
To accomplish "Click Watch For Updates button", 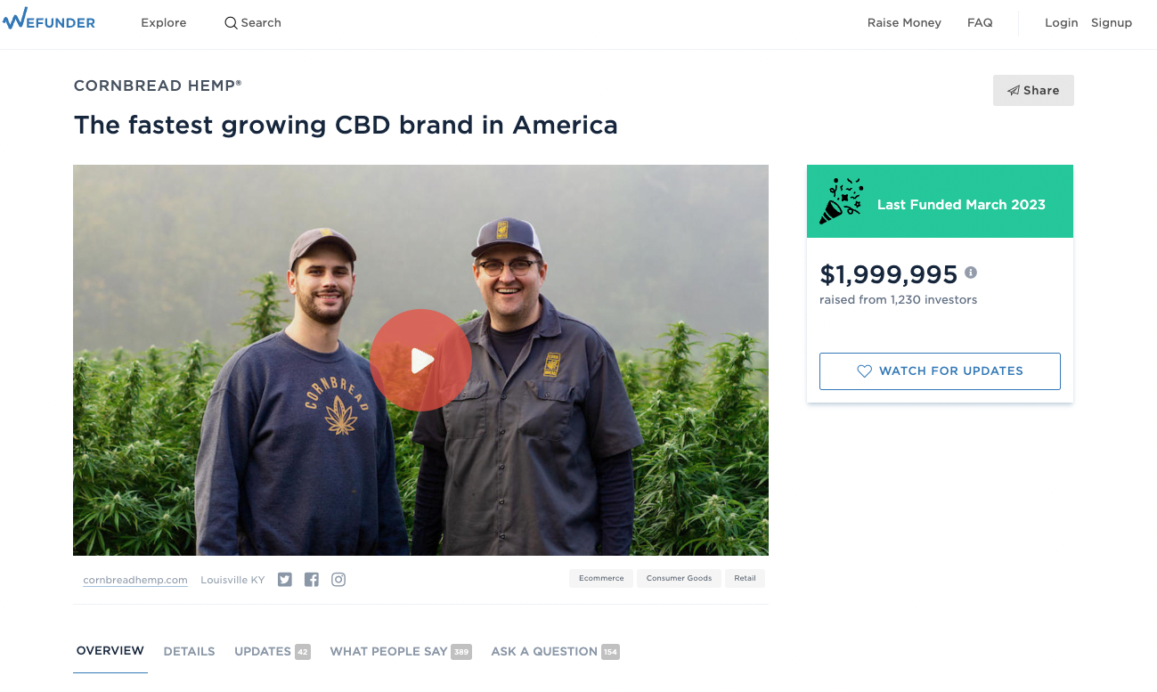I will 940,371.
